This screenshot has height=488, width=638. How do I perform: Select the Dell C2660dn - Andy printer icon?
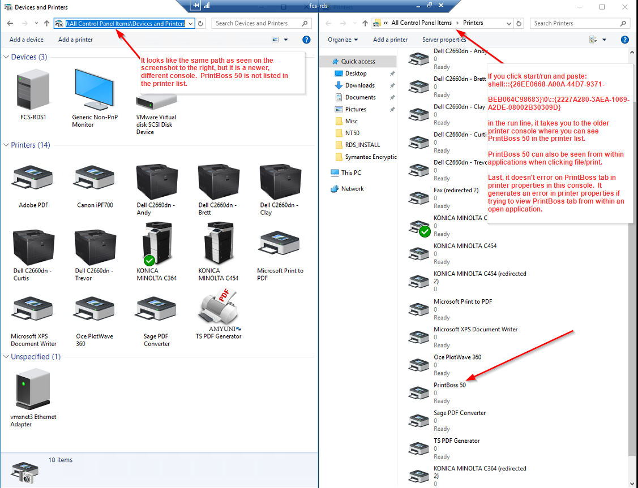tap(157, 182)
